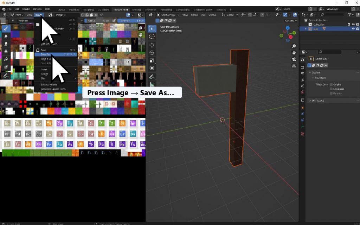360x225 pixels.
Task: Open the World properties tab
Action: tap(303, 92)
